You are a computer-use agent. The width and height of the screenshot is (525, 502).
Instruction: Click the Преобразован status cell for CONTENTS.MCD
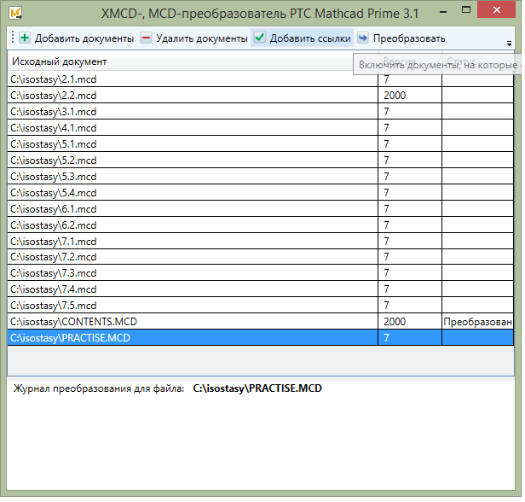[x=477, y=321]
